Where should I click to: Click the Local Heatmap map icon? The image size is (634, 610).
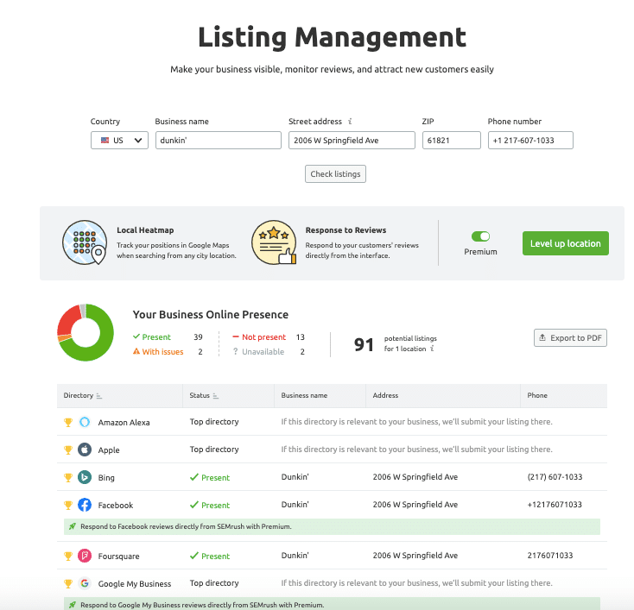85,242
